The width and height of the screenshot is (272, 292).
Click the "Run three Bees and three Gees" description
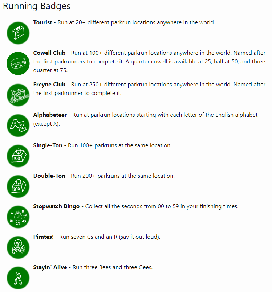(113, 267)
